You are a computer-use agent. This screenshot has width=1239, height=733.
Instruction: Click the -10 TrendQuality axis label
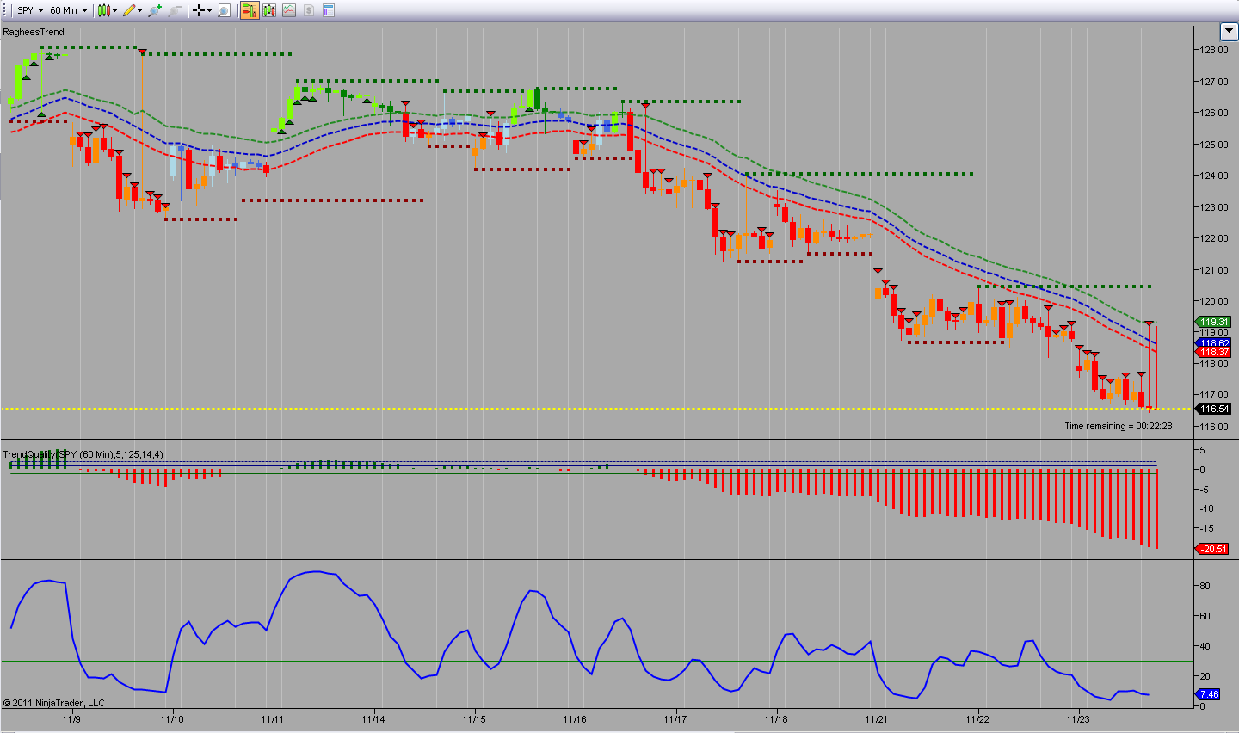(x=1206, y=508)
